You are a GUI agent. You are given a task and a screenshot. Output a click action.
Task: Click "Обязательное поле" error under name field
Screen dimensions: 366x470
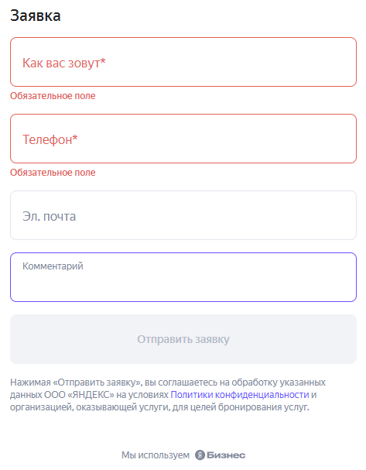tap(53, 96)
